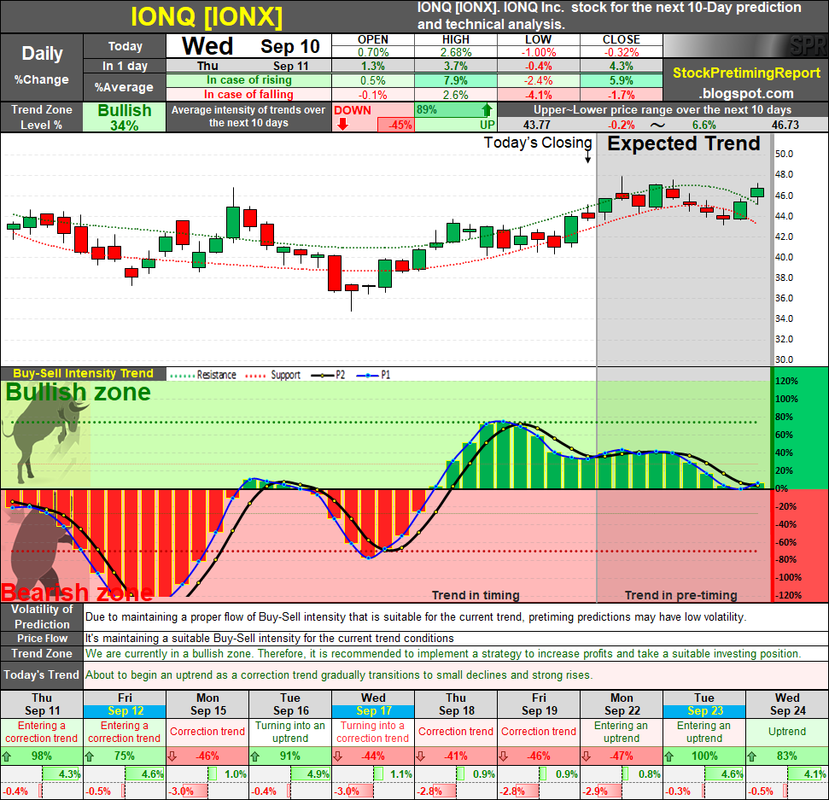Click the P2 black line legend entry
The width and height of the screenshot is (829, 800).
(x=329, y=375)
